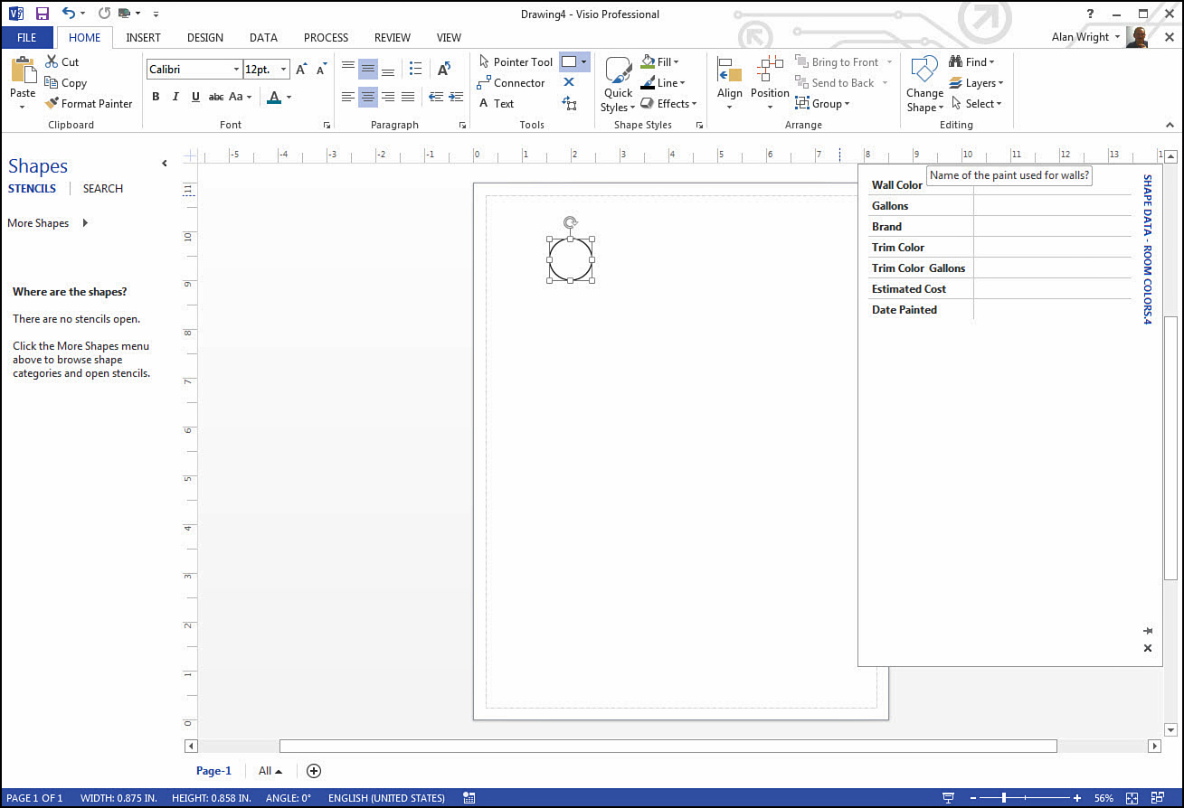Open the Effects dropdown

[669, 104]
